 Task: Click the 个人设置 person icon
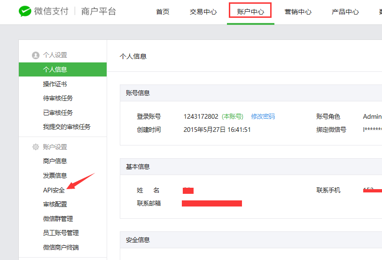[36, 55]
